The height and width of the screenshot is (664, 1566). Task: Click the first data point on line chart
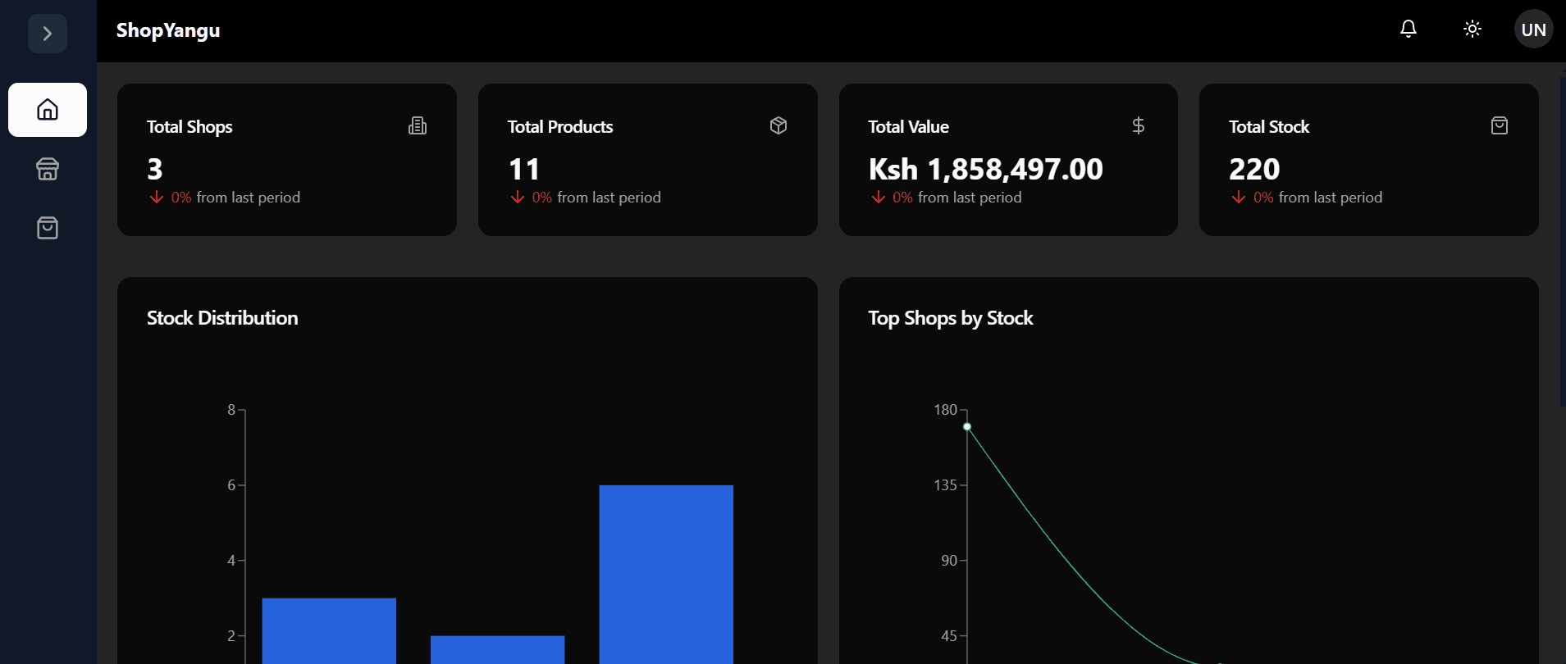click(967, 426)
